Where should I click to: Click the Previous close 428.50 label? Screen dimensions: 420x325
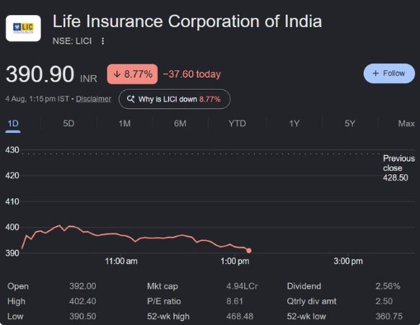(399, 168)
